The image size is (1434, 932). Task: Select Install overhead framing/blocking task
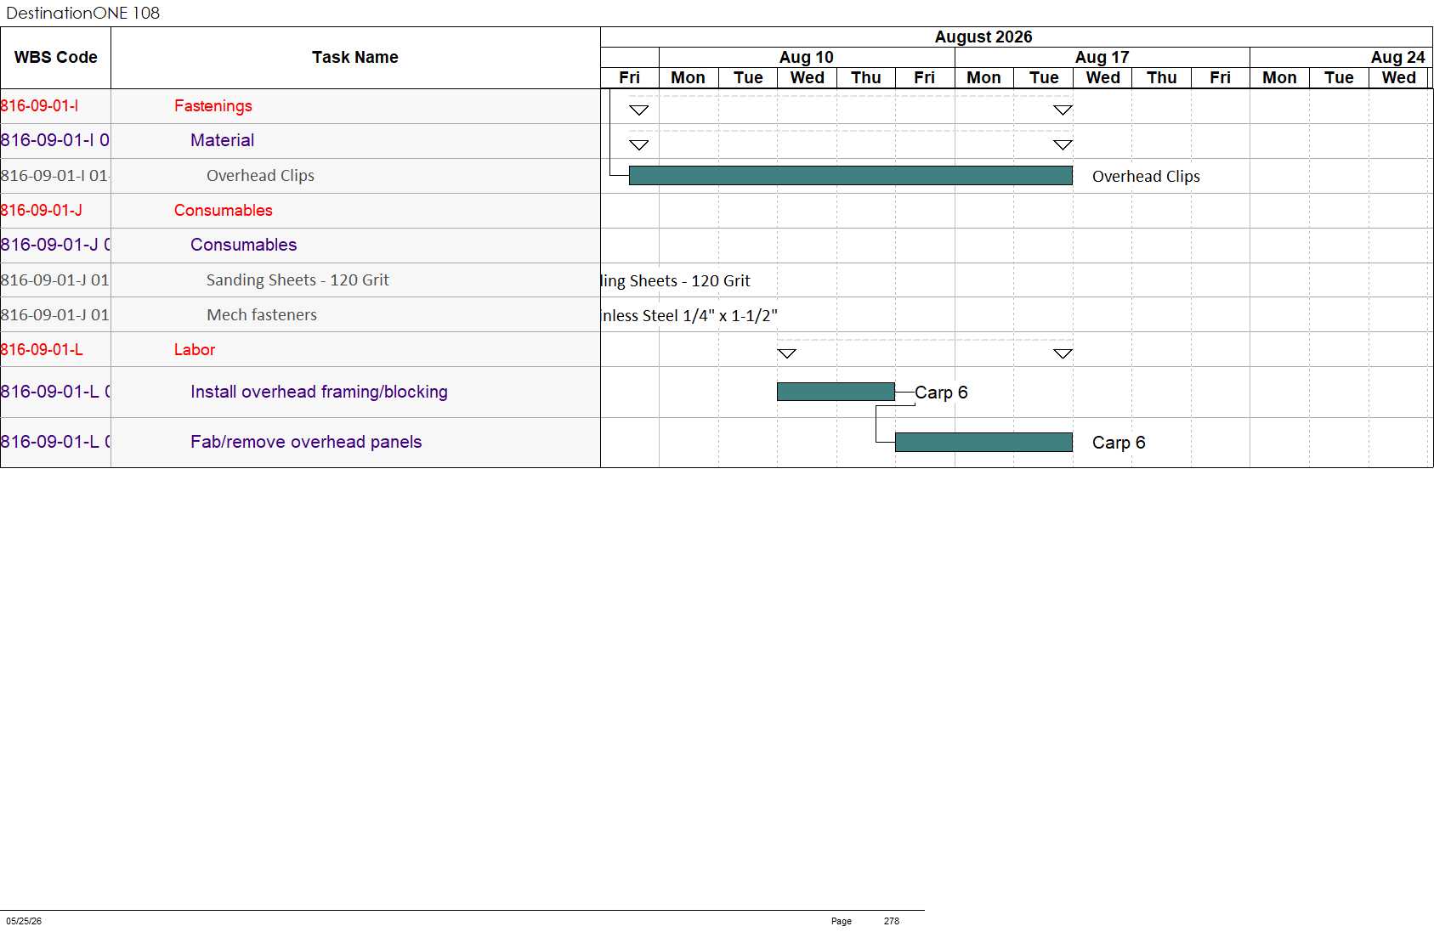click(319, 392)
